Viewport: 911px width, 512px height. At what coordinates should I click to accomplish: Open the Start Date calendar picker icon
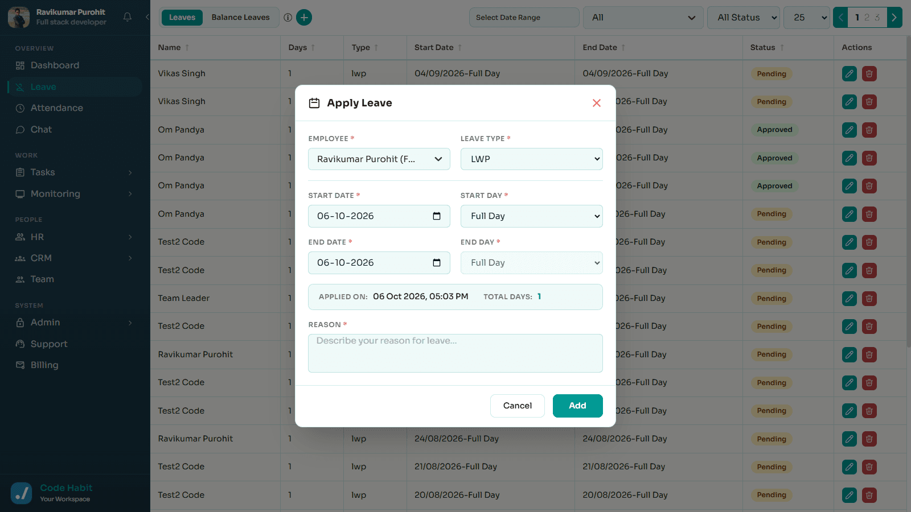click(x=437, y=216)
